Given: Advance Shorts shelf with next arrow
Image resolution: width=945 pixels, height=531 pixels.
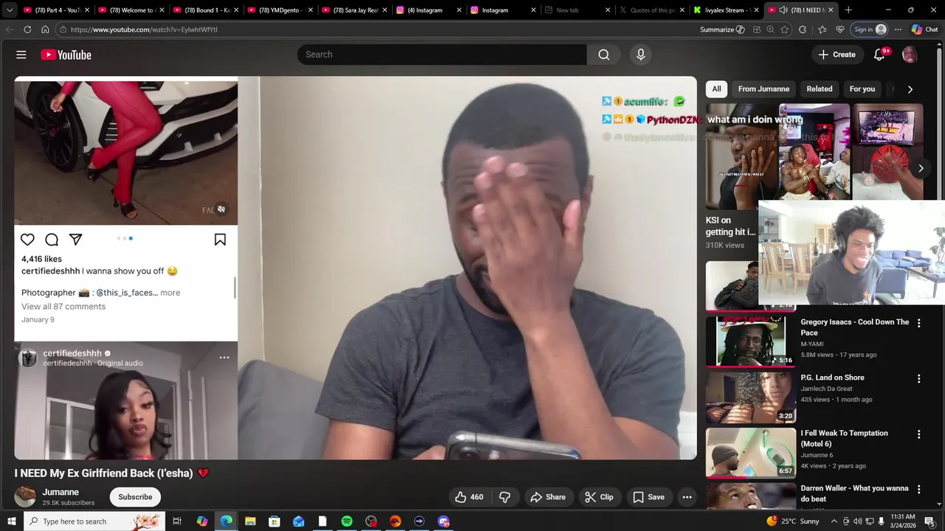Looking at the screenshot, I should [x=921, y=168].
